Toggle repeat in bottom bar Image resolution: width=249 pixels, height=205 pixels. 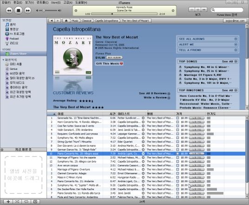[26, 202]
